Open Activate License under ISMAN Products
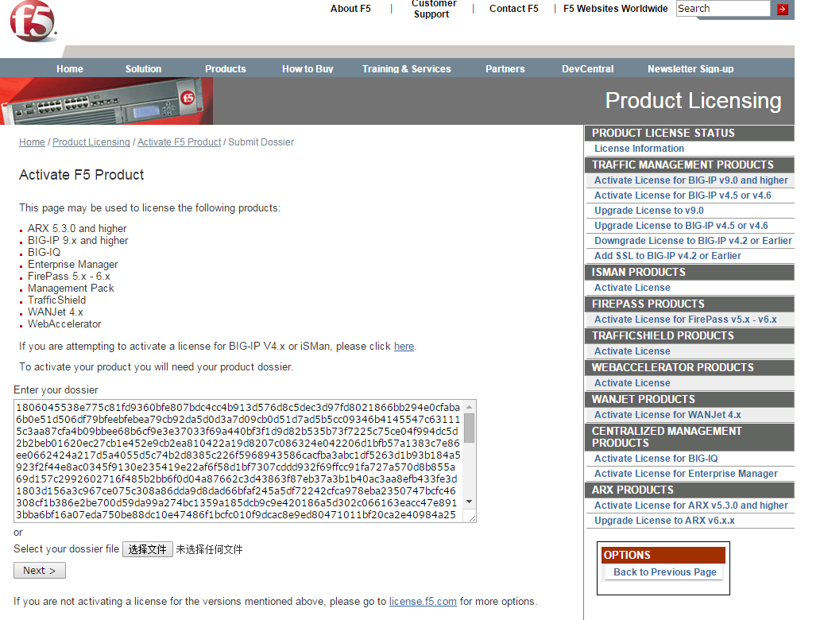The width and height of the screenshot is (824, 620). coord(633,288)
